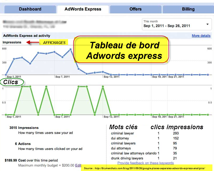Click the '$189.99 Cost' summary text

pyautogui.click(x=15, y=160)
